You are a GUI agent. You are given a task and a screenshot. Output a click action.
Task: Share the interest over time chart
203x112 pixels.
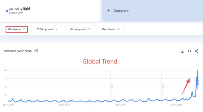[197, 51]
